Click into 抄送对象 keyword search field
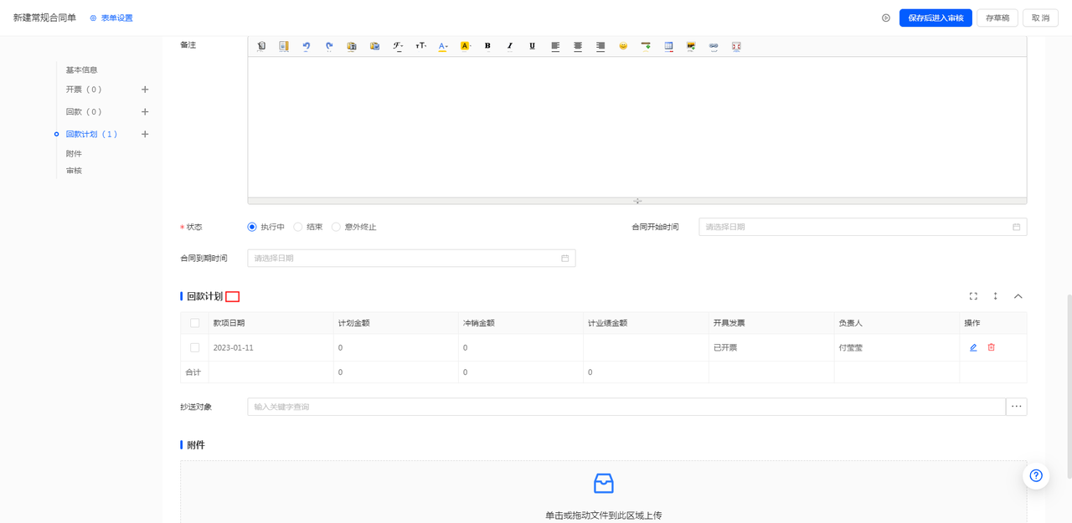 626,407
